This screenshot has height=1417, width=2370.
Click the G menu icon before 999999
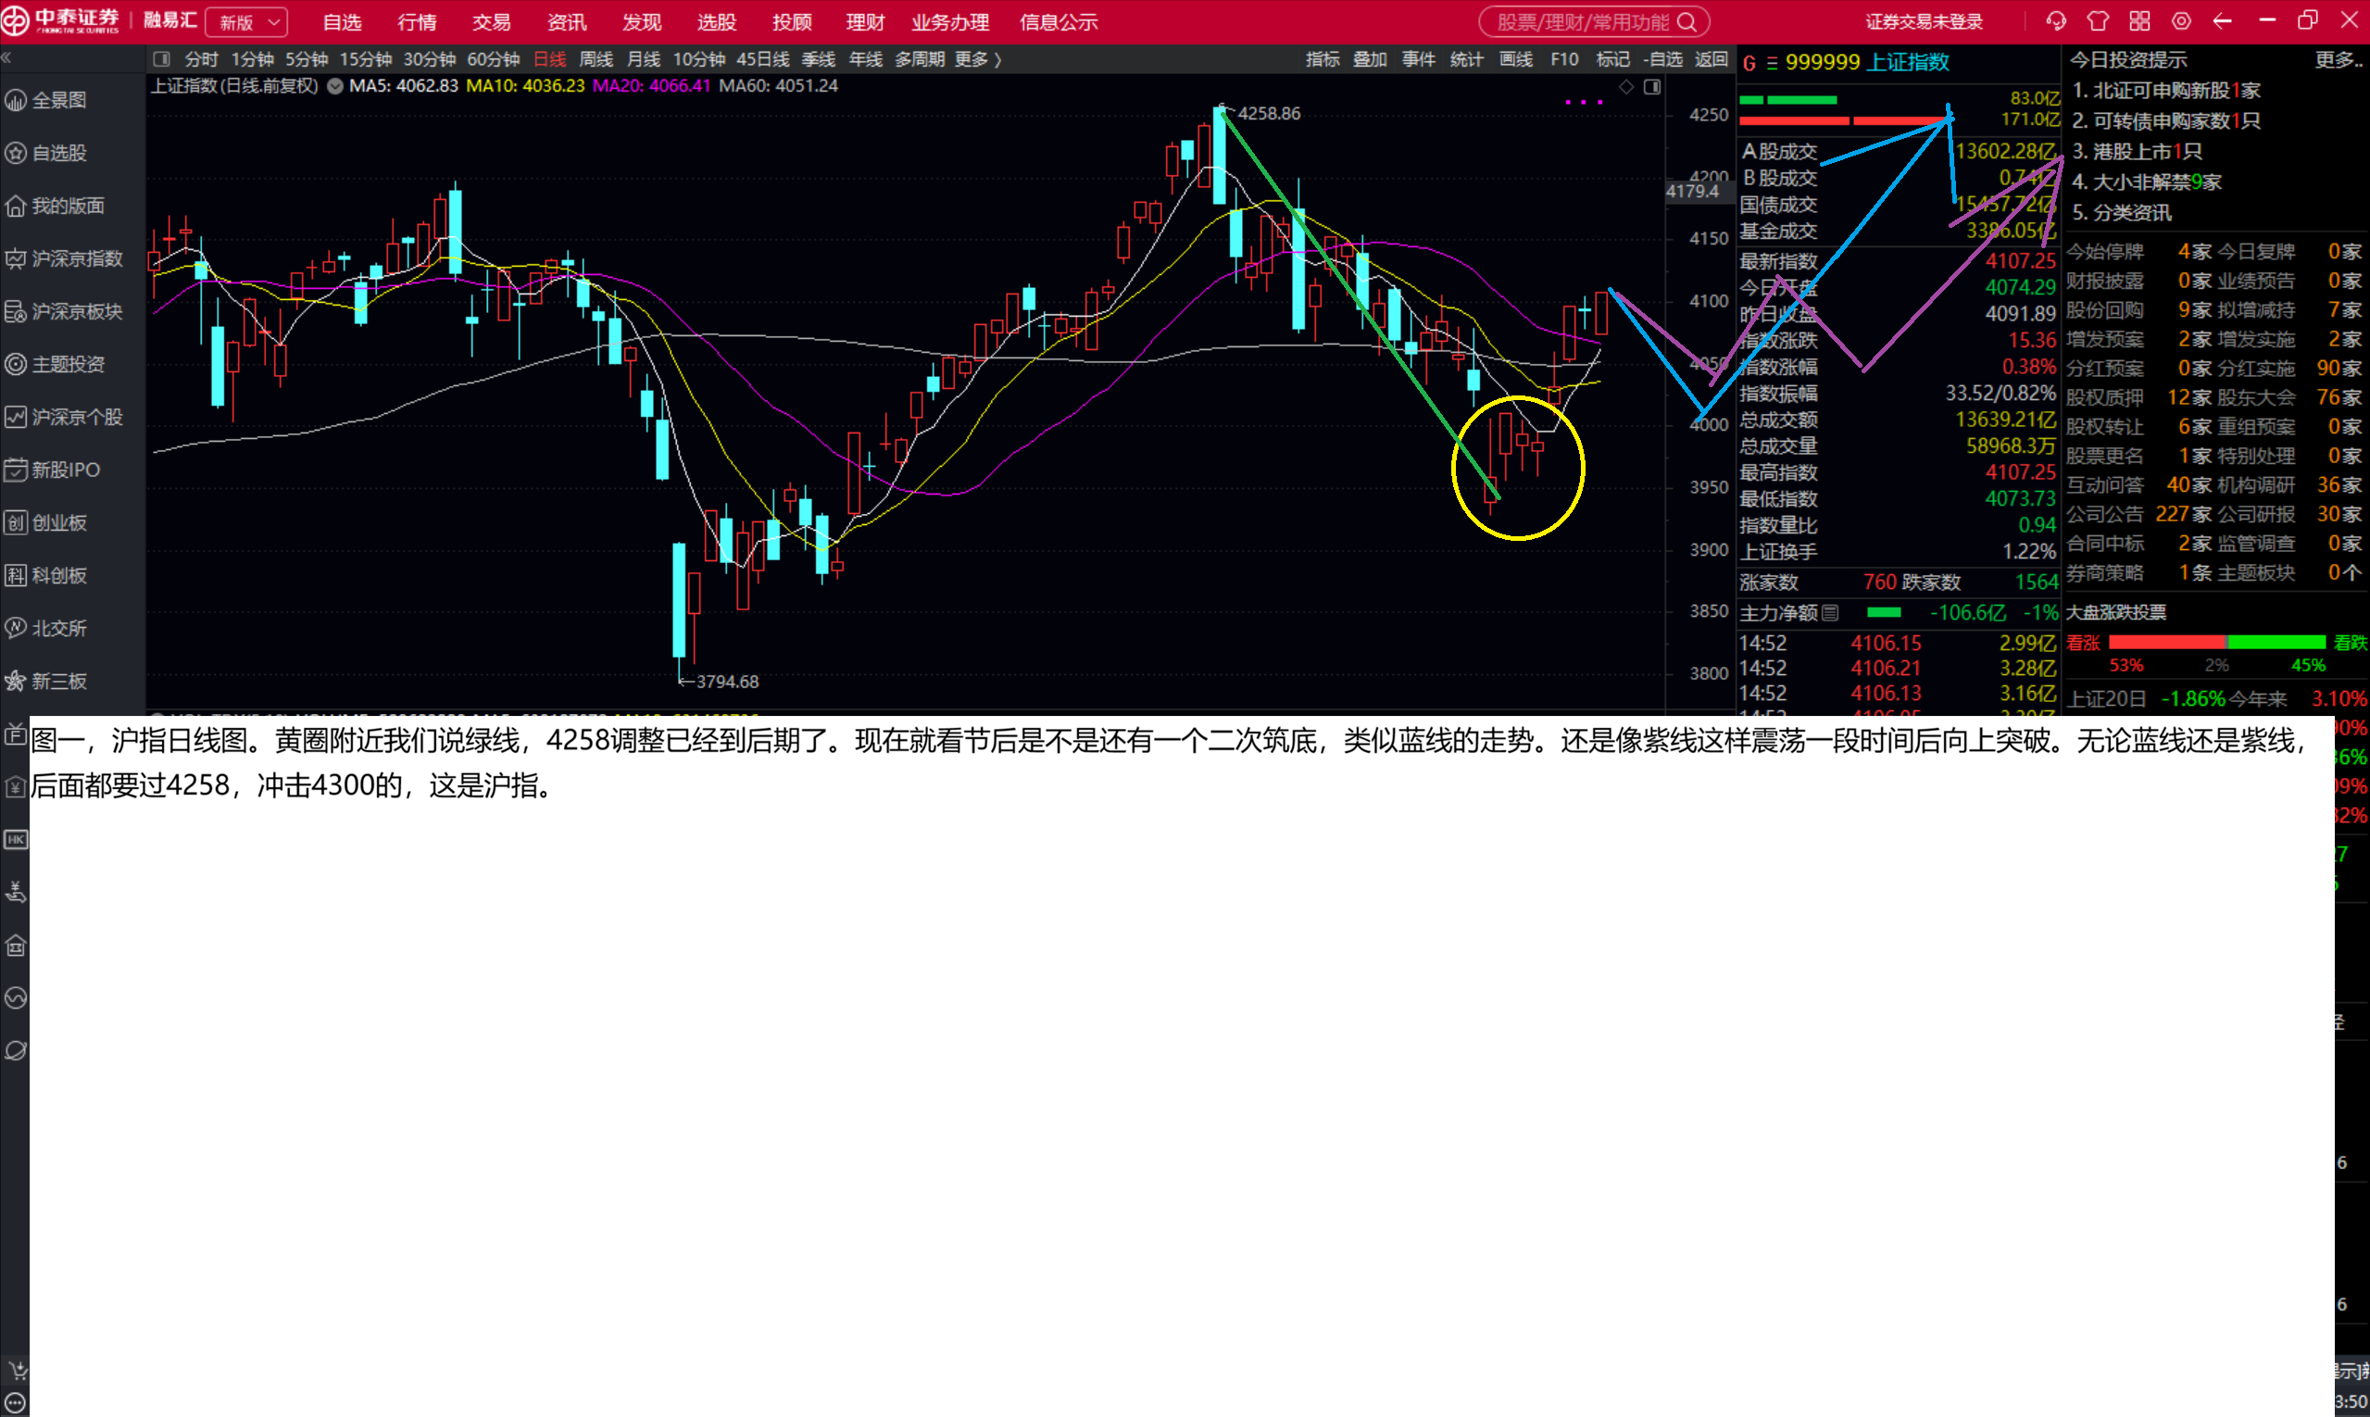(1749, 63)
